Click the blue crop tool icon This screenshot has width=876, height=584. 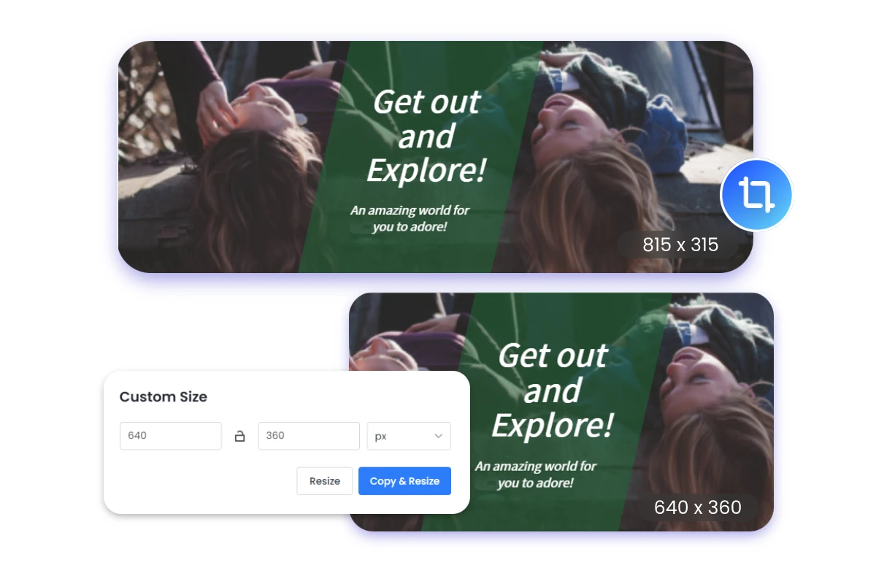click(x=756, y=195)
